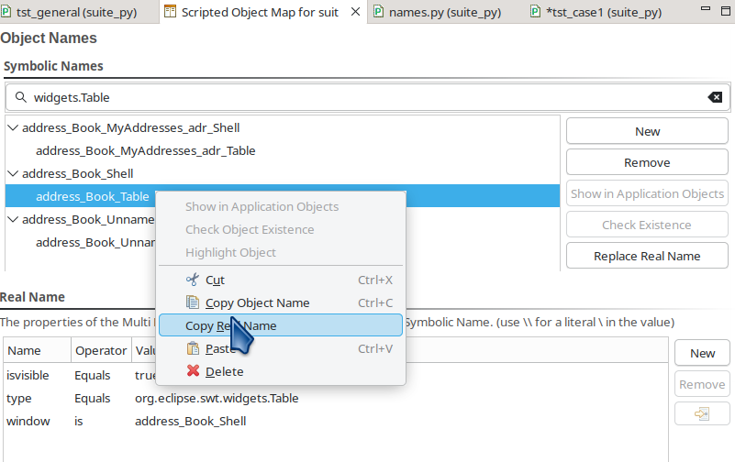Select the window property cell

tap(28, 422)
